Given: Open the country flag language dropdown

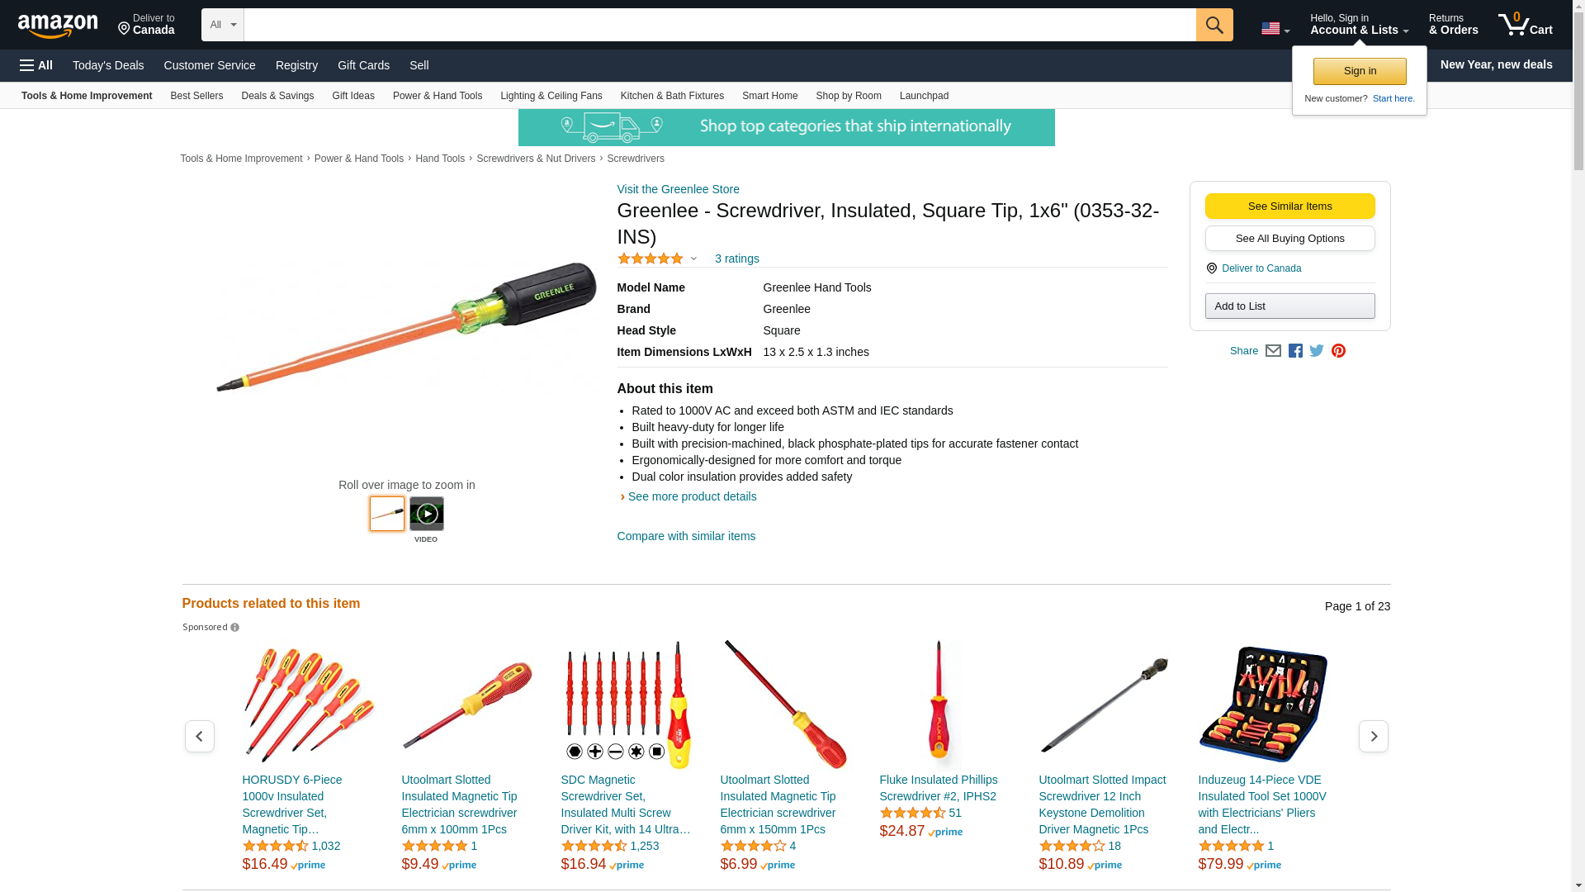Looking at the screenshot, I should pyautogui.click(x=1275, y=29).
